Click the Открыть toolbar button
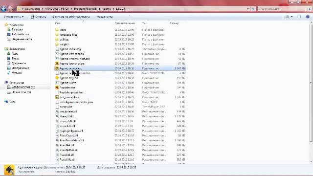 click(x=39, y=17)
